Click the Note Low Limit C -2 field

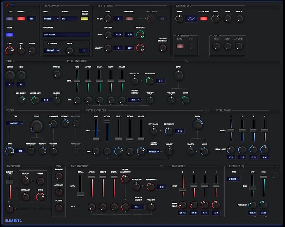pyautogui.click(x=118, y=35)
